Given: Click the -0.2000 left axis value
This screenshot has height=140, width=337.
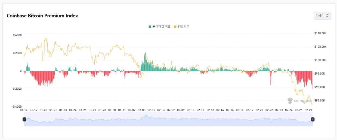Looking at the screenshot, I should point(17,89).
